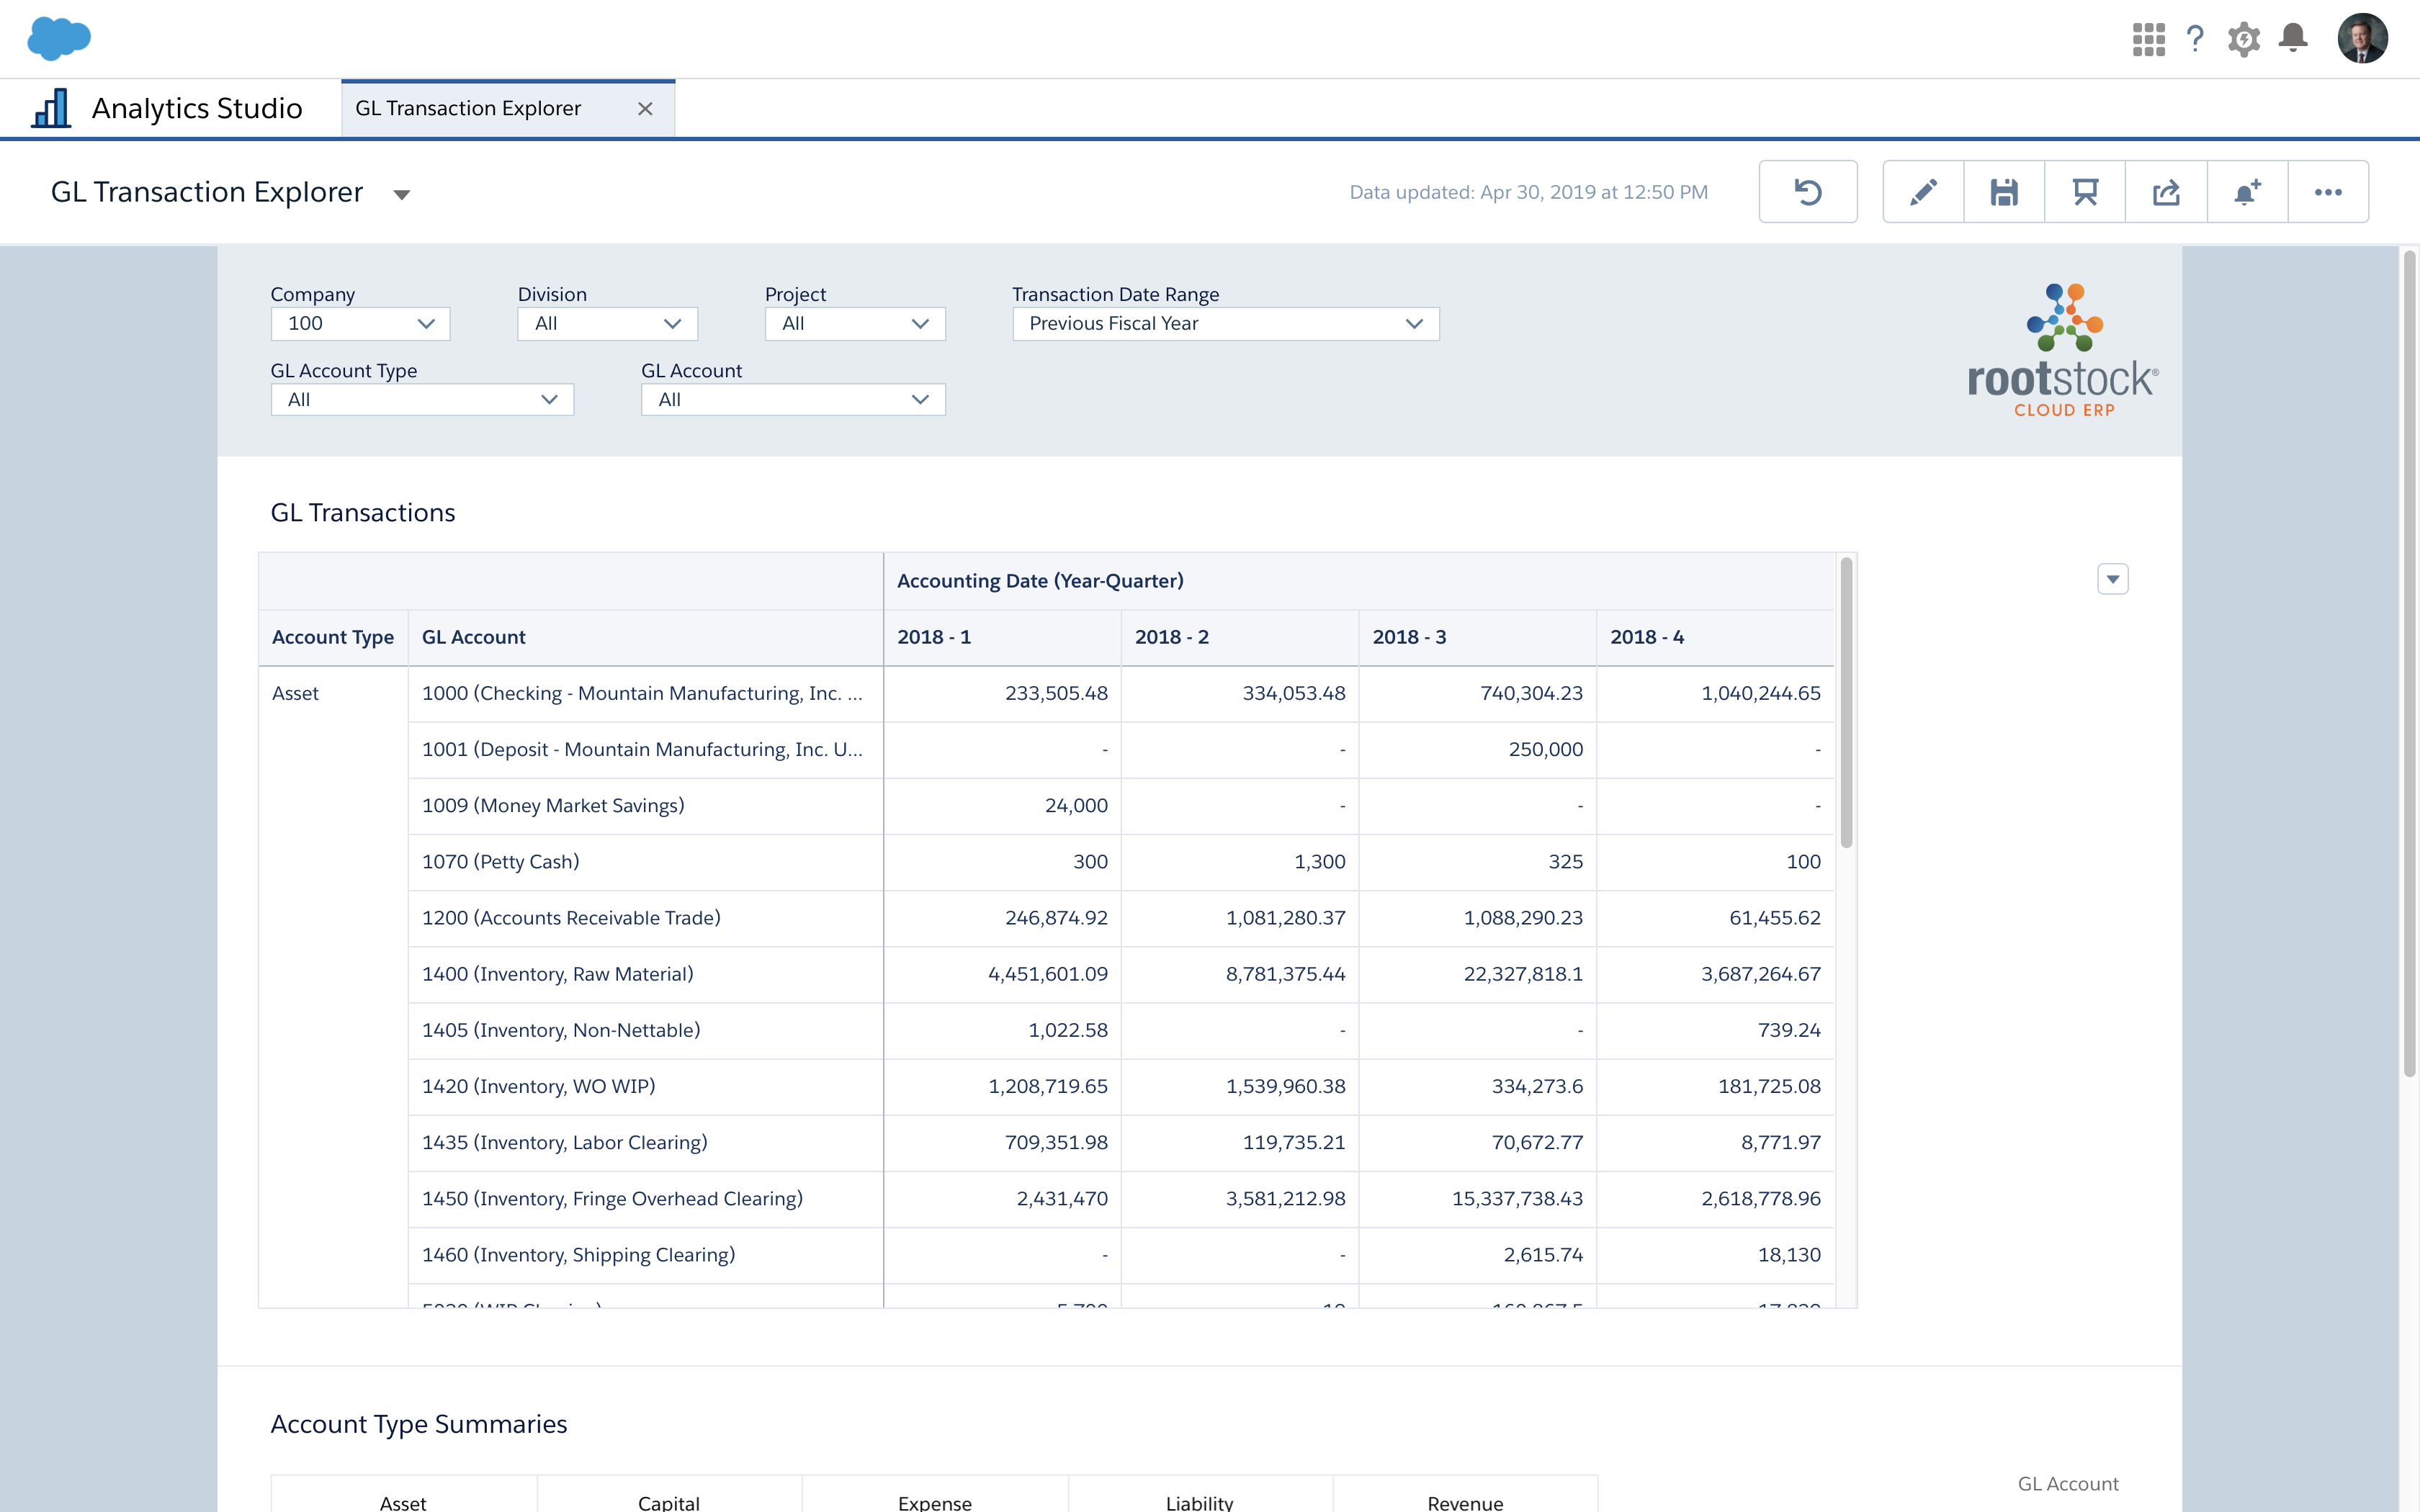Screen dimensions: 2420x1512
Task: Open the GL Transaction Explorer title dropdown arrow
Action: pos(402,194)
